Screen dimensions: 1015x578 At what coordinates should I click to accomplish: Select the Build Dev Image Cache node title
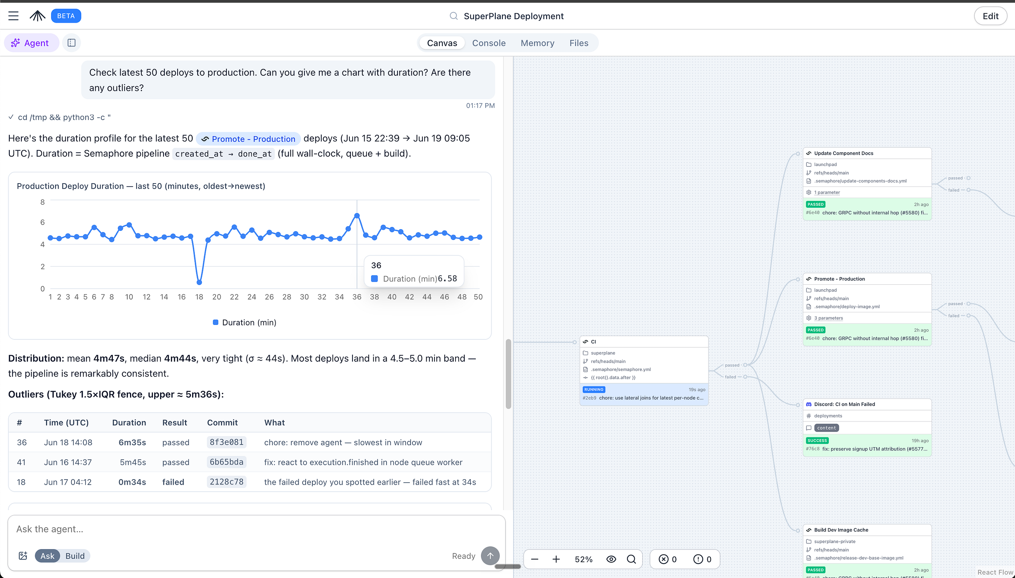[x=841, y=530]
